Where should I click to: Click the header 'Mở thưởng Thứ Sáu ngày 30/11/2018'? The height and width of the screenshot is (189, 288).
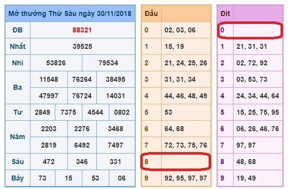70,13
